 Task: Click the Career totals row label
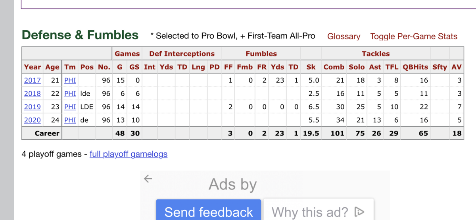47,133
